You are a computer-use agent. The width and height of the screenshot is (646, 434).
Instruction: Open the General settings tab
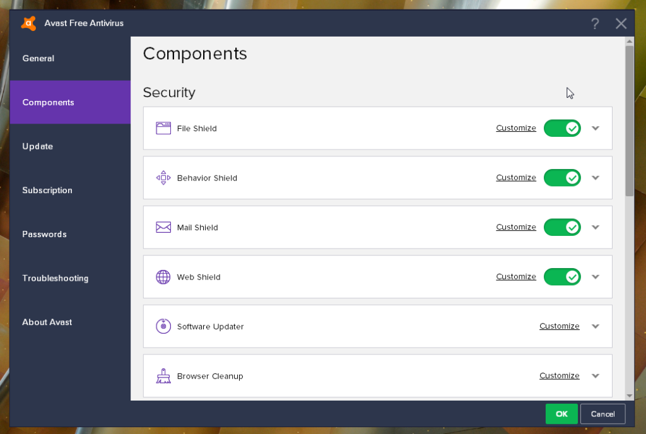tap(38, 59)
